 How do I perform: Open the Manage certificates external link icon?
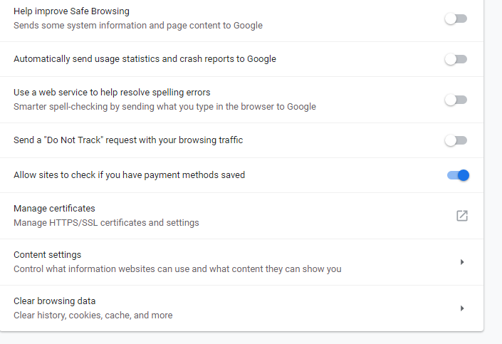462,216
